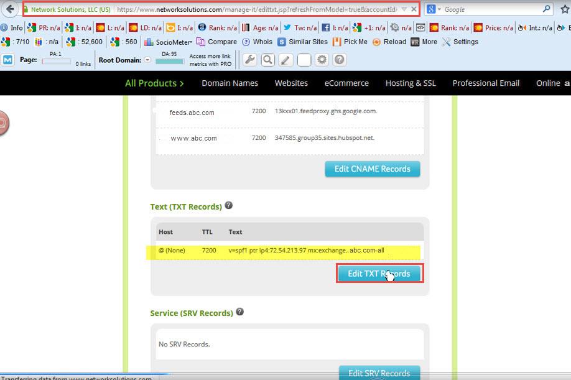Click the domain Age: n/a item
This screenshot has height=380, width=571.
tap(260, 27)
